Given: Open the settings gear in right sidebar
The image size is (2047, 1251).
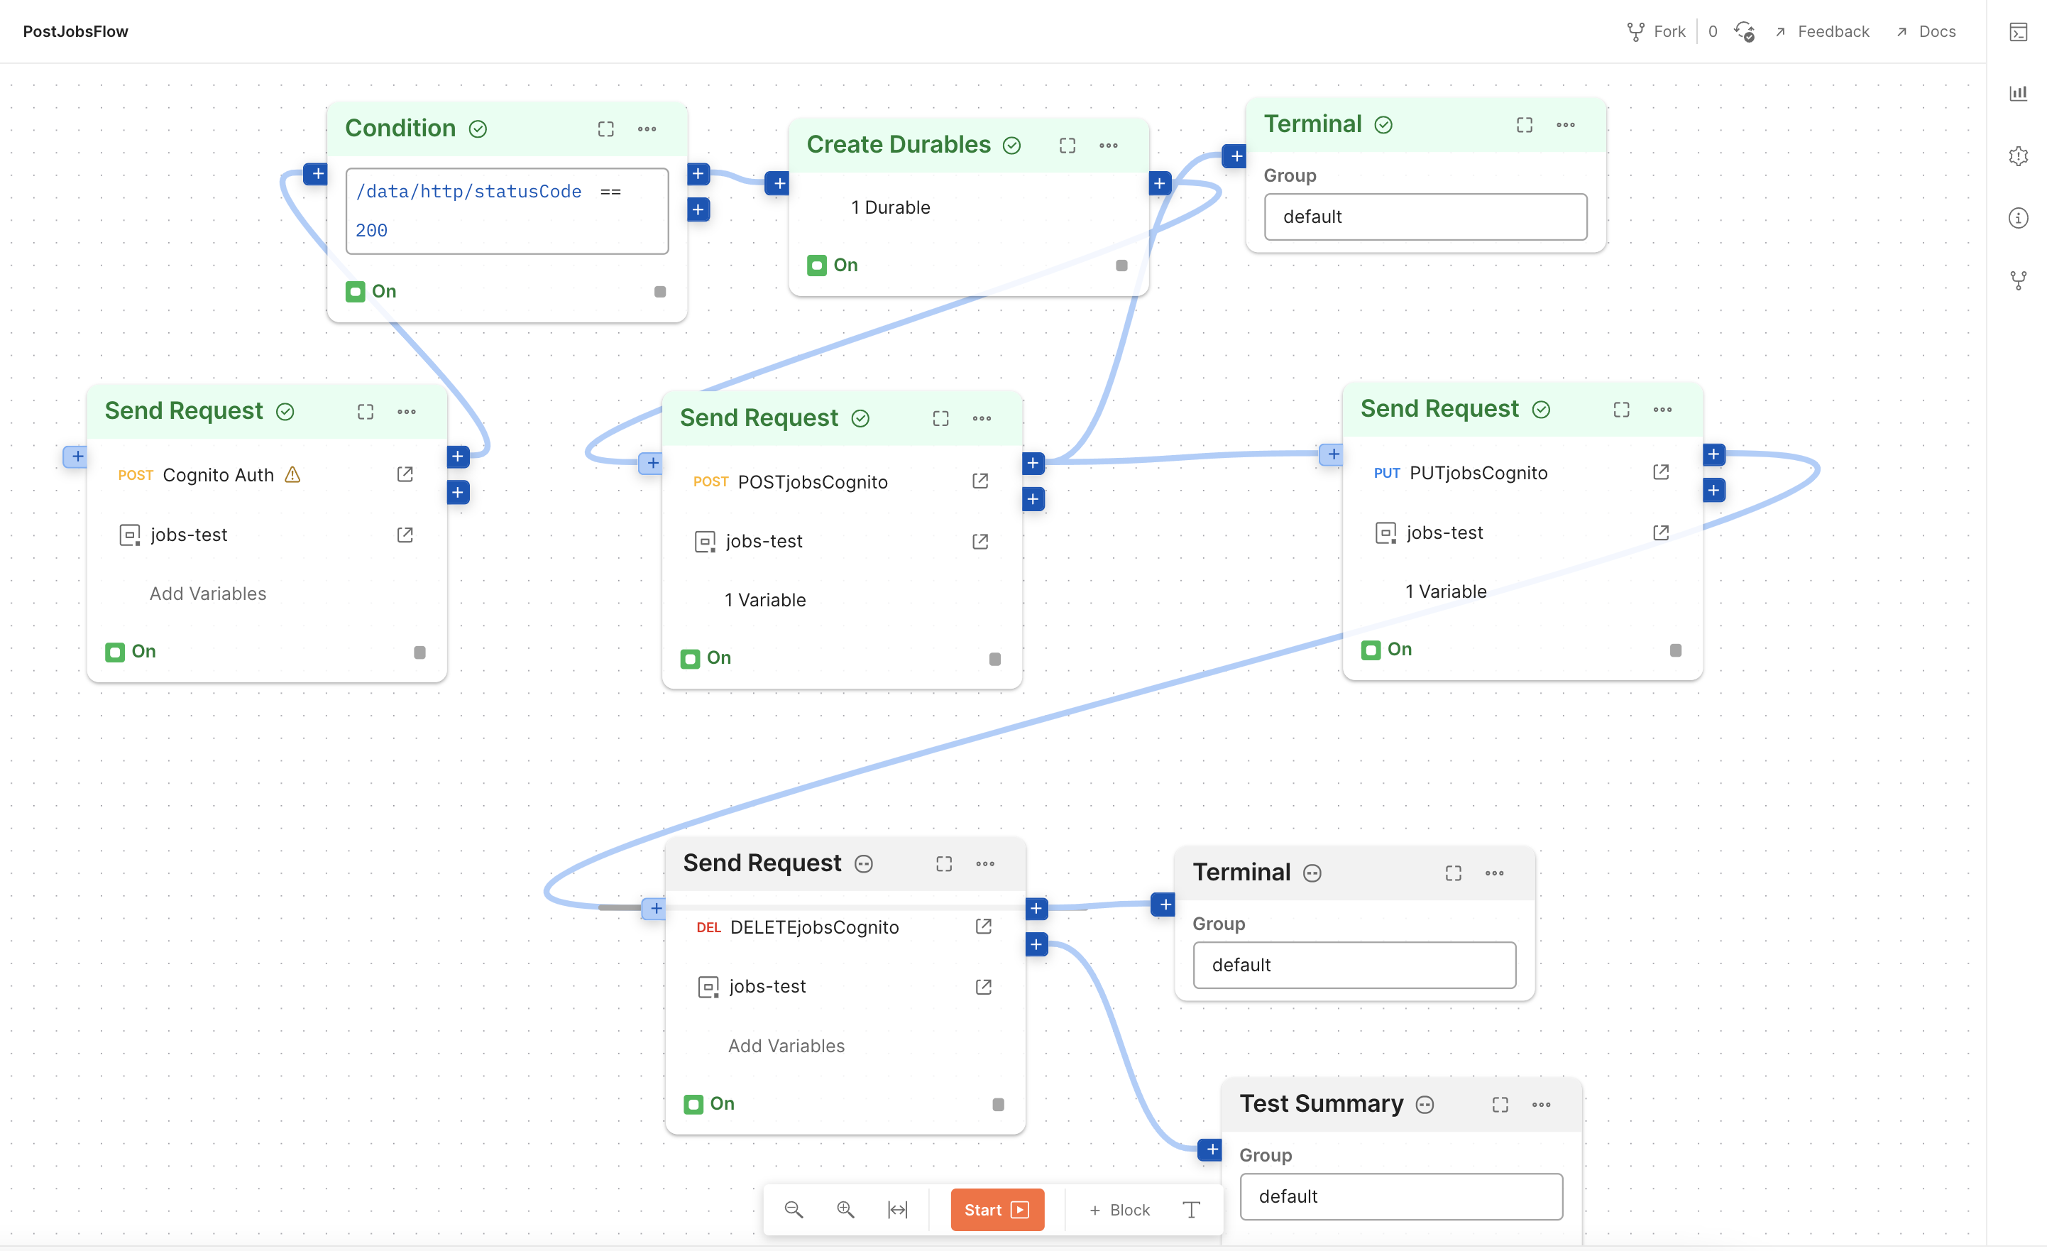Looking at the screenshot, I should [x=2018, y=155].
